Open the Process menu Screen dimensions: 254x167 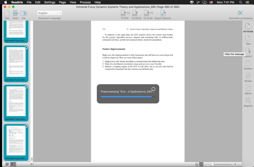click(85, 2)
